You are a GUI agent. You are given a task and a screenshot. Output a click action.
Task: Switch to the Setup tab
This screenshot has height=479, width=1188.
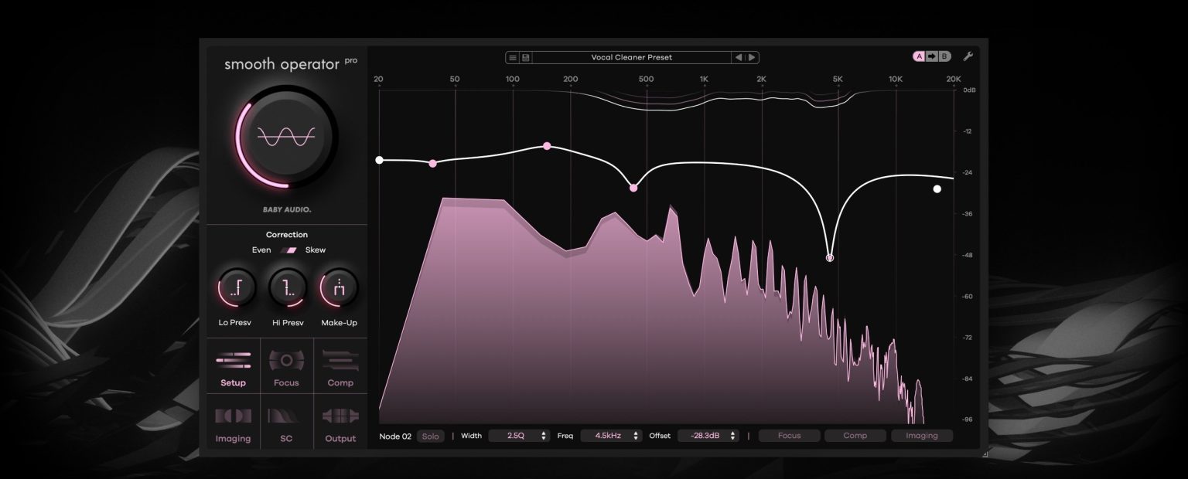[234, 367]
